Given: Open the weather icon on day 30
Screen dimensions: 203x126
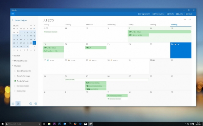Looking at the screenshot, I should click(x=111, y=60).
